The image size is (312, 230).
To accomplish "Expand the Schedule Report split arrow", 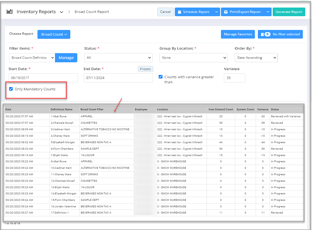I will [x=216, y=12].
